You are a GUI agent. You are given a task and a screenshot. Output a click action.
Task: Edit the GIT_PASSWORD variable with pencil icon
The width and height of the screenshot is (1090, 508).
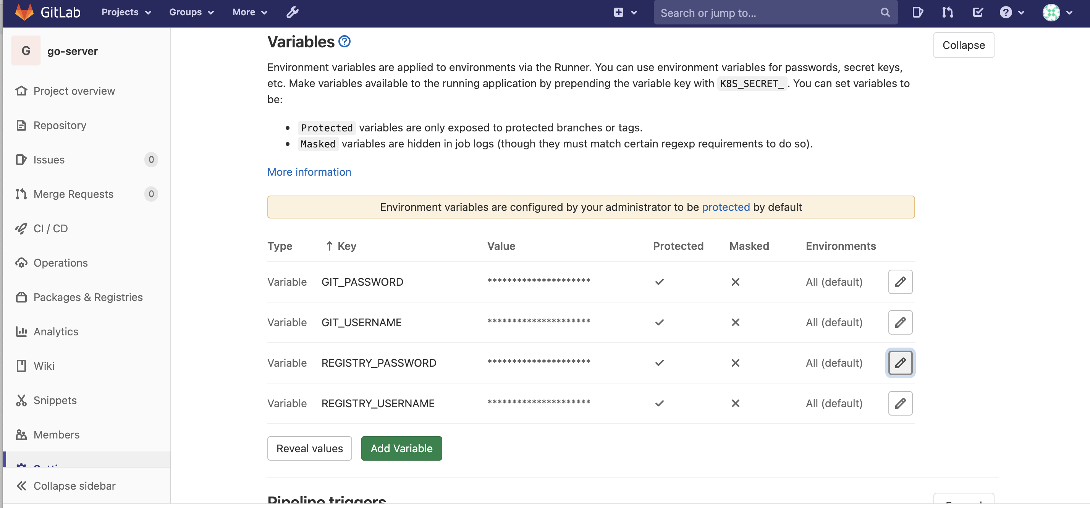(900, 282)
